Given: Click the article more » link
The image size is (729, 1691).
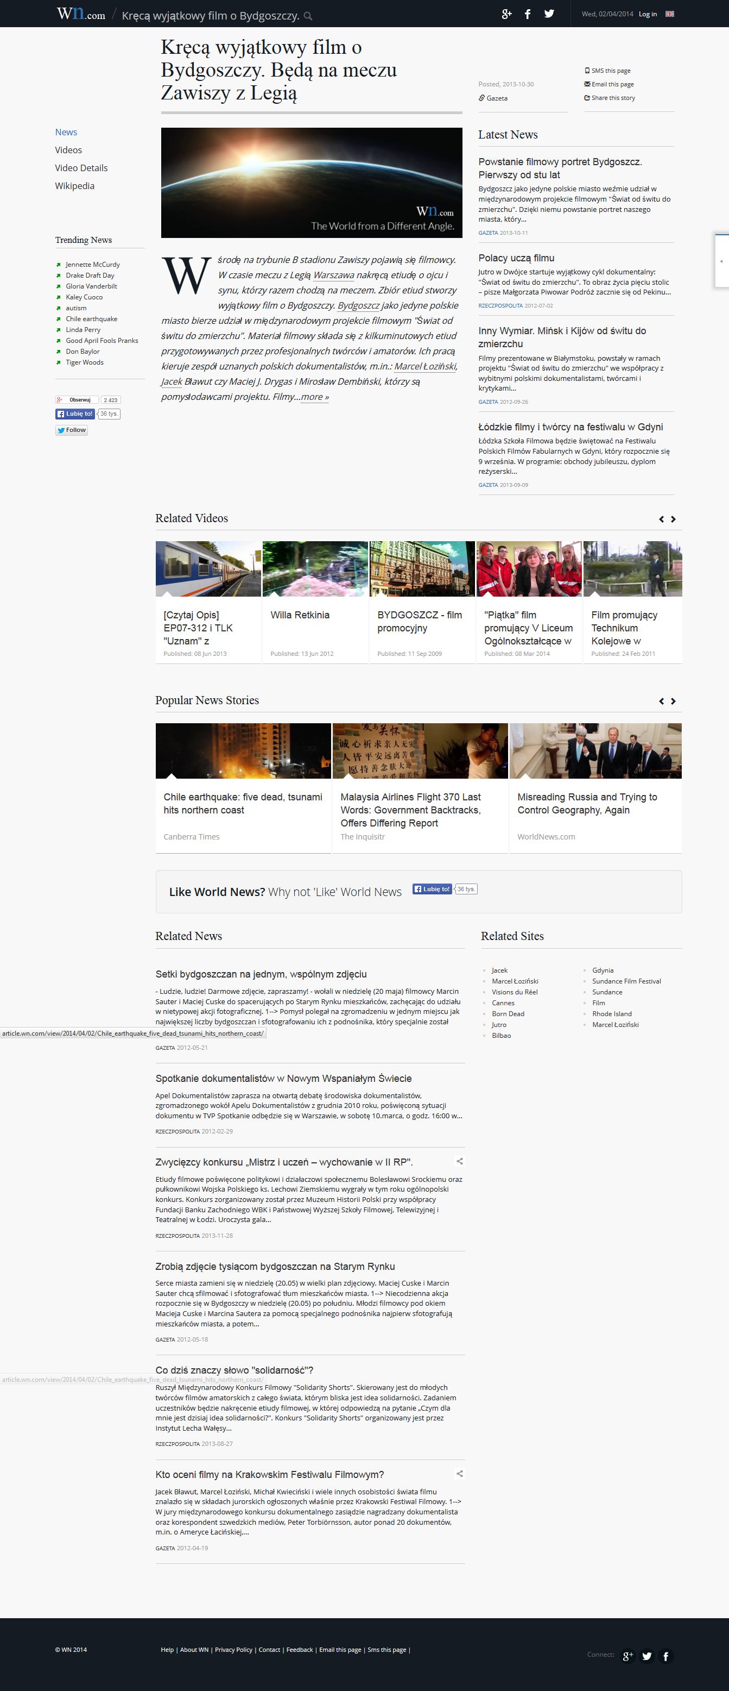Looking at the screenshot, I should tap(315, 397).
